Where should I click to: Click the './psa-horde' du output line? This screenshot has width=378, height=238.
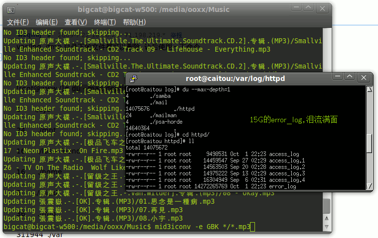154,122
